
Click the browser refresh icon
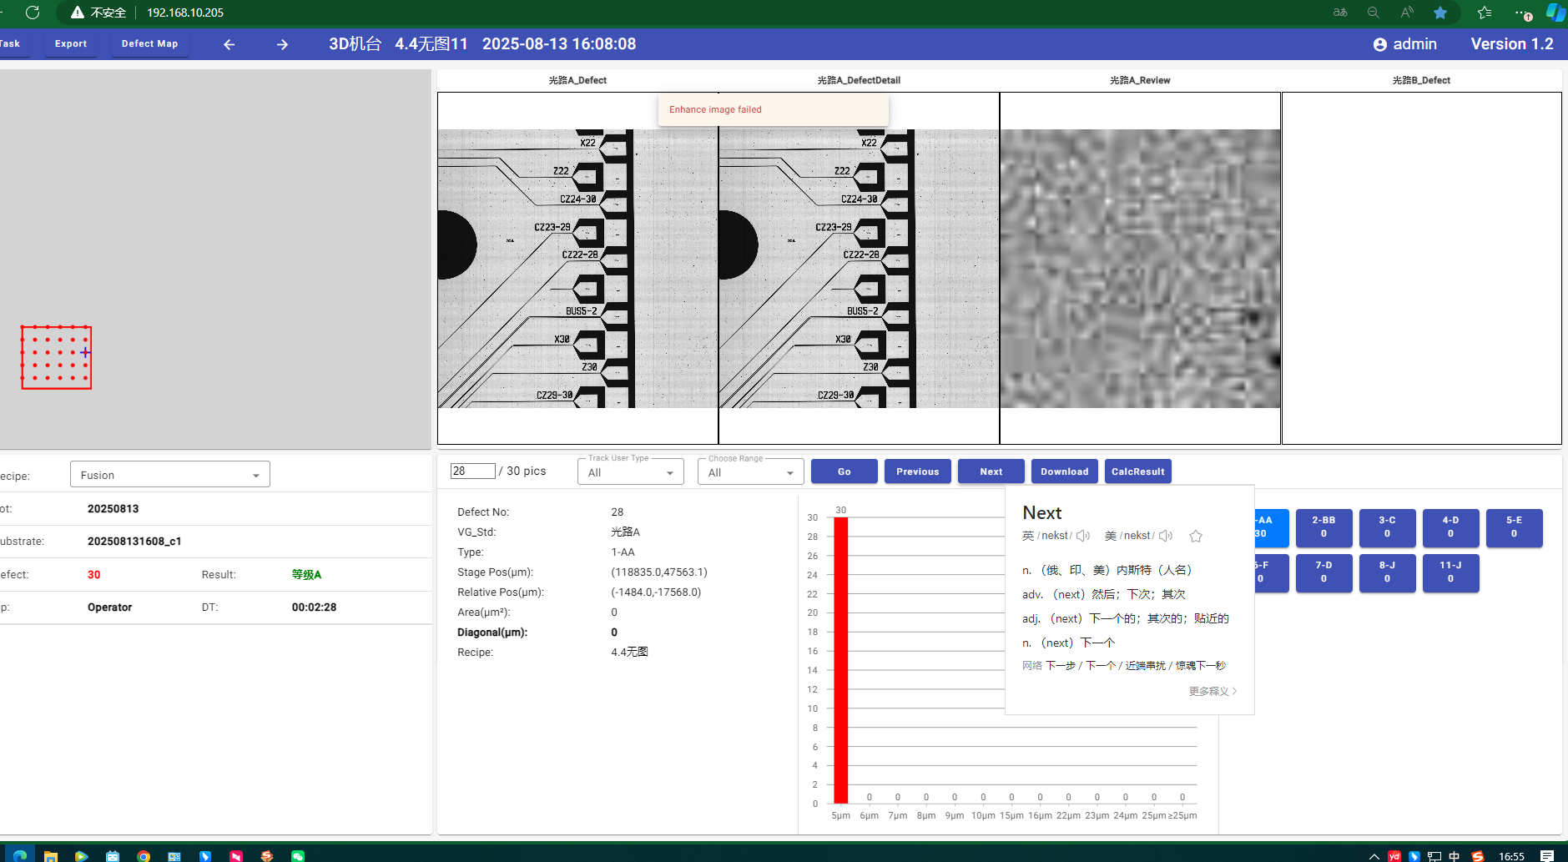click(x=33, y=13)
